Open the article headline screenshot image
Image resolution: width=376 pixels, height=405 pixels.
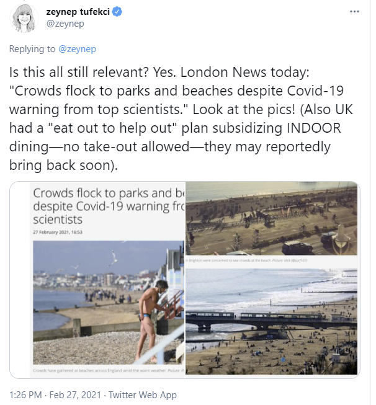click(97, 280)
